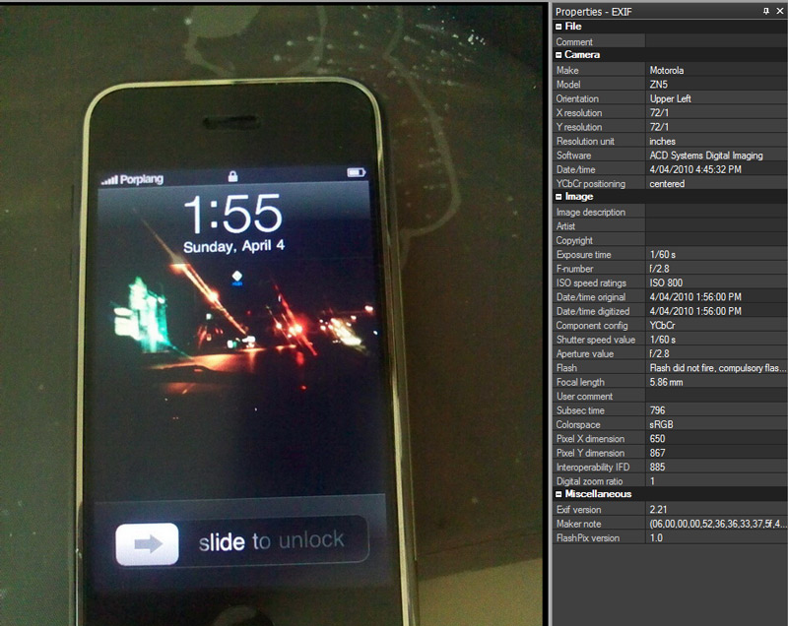Select Exposure time row
Viewport: 788px width, 626px height.
[x=671, y=255]
